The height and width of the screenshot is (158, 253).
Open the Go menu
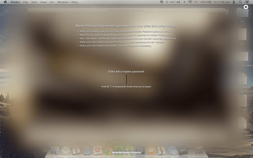point(52,2)
